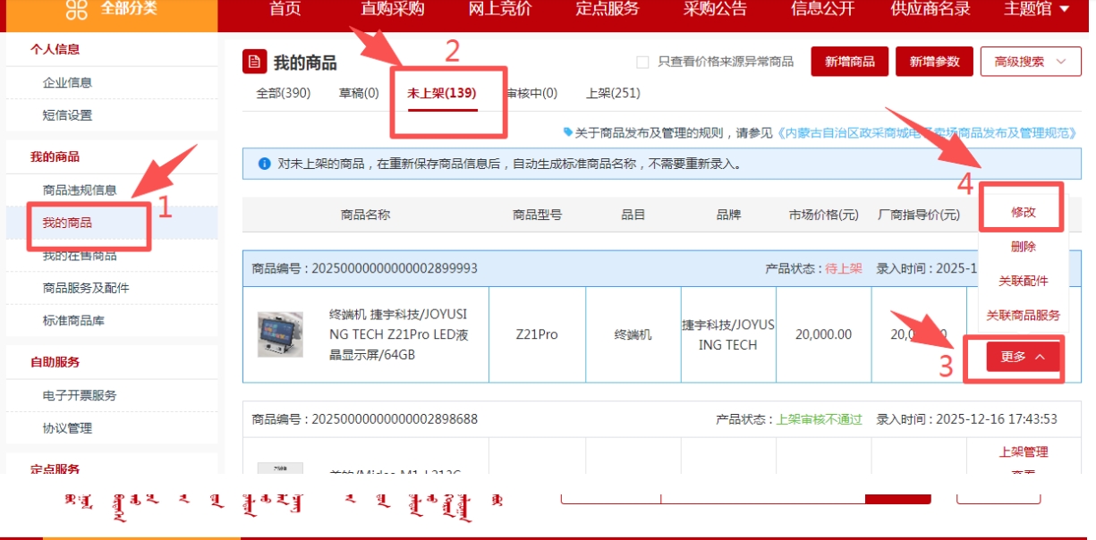Screen dimensions: 1096x540
Task: Choose 修改 from the more menu
Action: pos(1023,212)
